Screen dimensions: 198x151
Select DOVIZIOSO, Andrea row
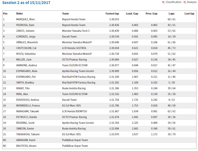click(x=99, y=100)
